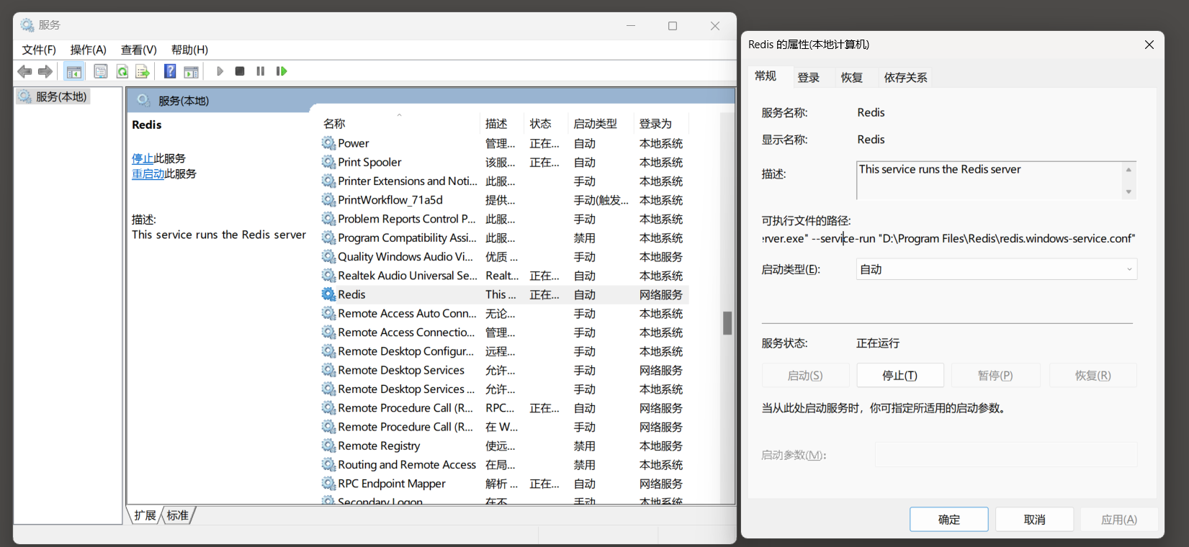Select the Printer Extensions and Notifications row

[x=504, y=181]
